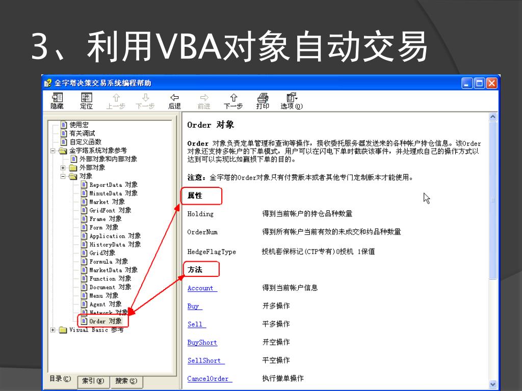Collapse the 金字塔系统对象参考 tree node
This screenshot has width=522, height=391.
pos(53,151)
